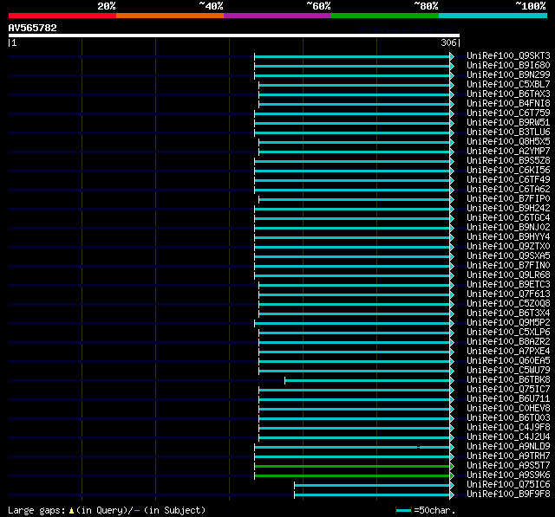This screenshot has height=517, width=555.
Task: Select the UniRef100_B9H242 label
Action: (508, 209)
